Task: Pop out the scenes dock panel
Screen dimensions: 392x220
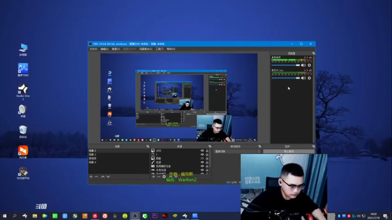Action: point(148,146)
